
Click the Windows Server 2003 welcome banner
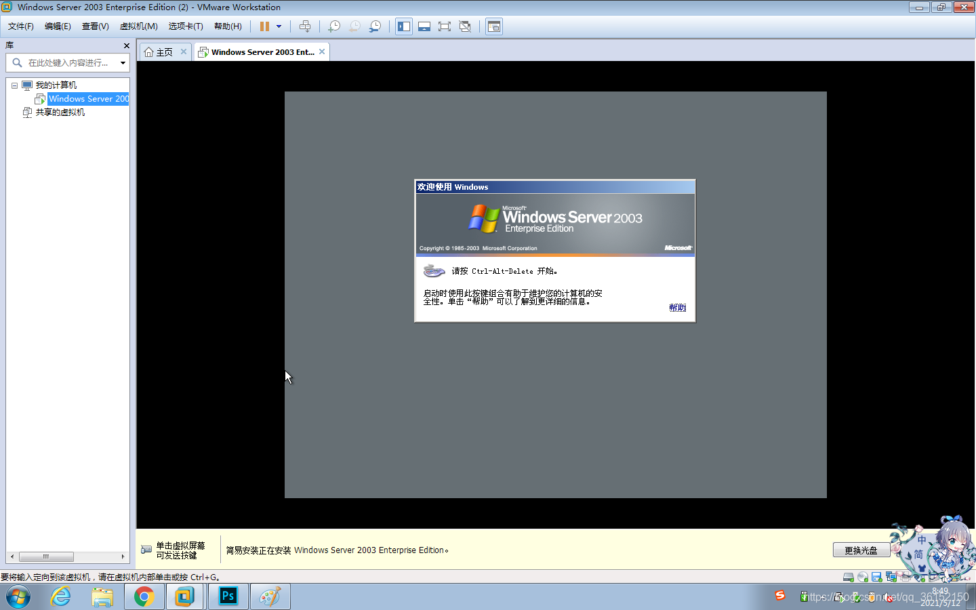point(555,224)
